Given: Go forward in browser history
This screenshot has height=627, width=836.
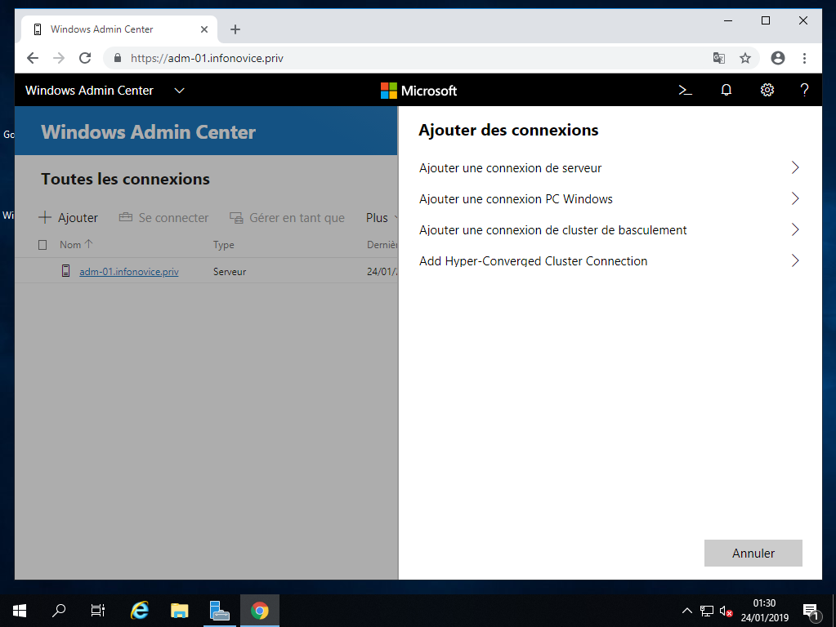Looking at the screenshot, I should [59, 58].
